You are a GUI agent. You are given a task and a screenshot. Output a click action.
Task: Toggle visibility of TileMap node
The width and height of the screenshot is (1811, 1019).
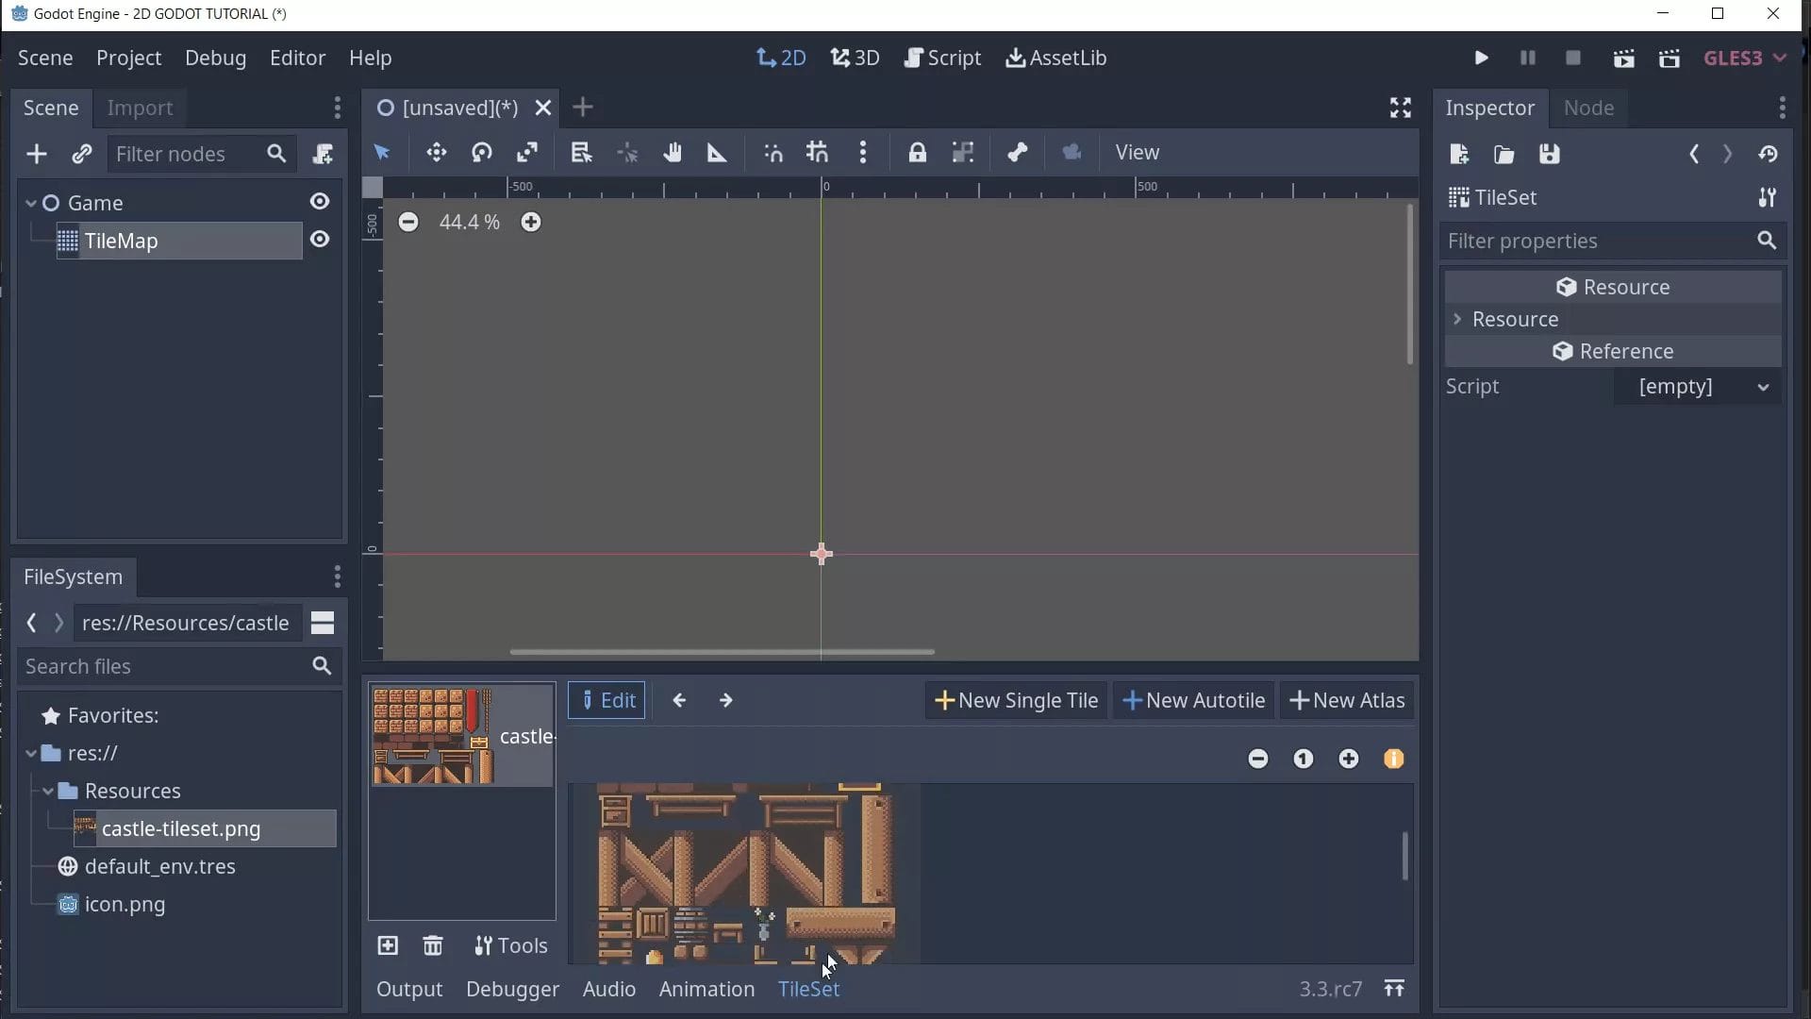pyautogui.click(x=320, y=240)
